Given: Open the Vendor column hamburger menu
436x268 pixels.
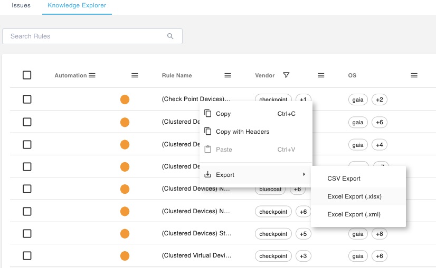Looking at the screenshot, I should click(x=321, y=75).
